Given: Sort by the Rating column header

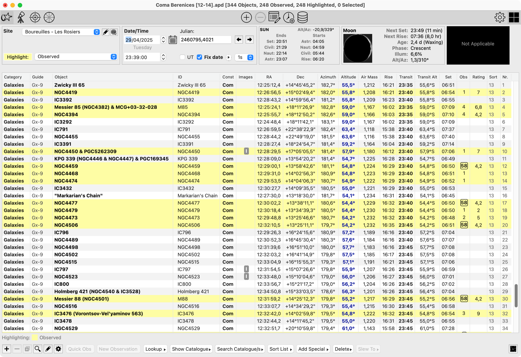Looking at the screenshot, I should pyautogui.click(x=478, y=77).
